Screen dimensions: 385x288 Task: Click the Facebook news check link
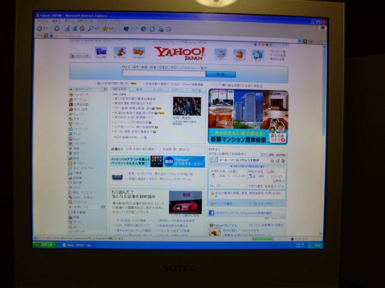coord(244,213)
